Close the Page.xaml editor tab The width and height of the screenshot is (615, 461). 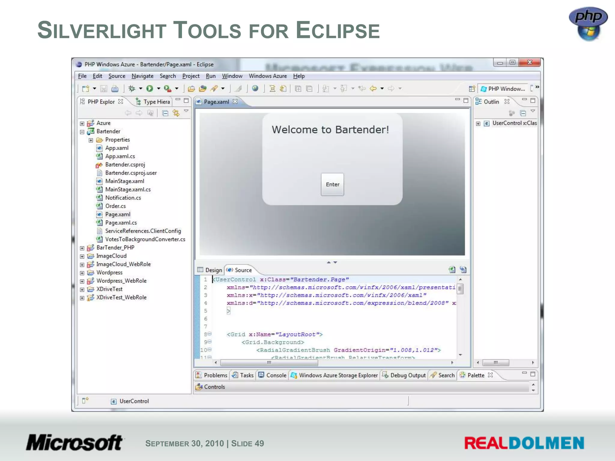235,101
